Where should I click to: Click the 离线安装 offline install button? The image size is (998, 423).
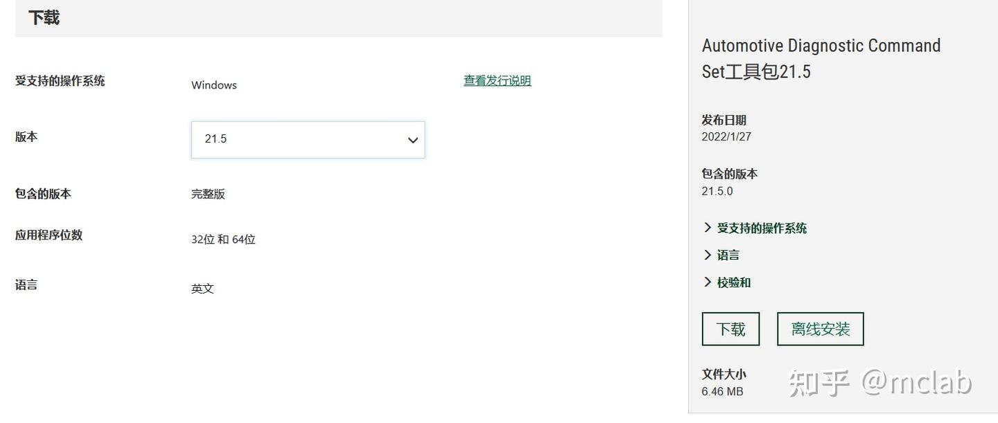(820, 329)
